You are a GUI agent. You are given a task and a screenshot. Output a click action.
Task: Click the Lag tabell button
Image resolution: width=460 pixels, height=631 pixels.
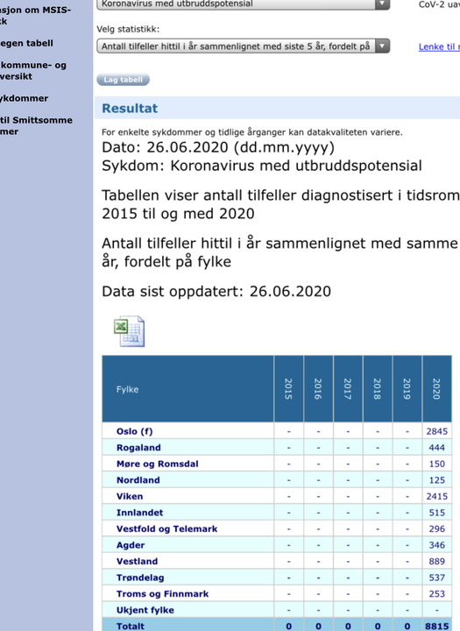tap(124, 80)
